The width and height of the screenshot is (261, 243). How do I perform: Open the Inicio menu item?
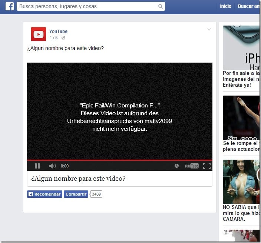pos(225,6)
